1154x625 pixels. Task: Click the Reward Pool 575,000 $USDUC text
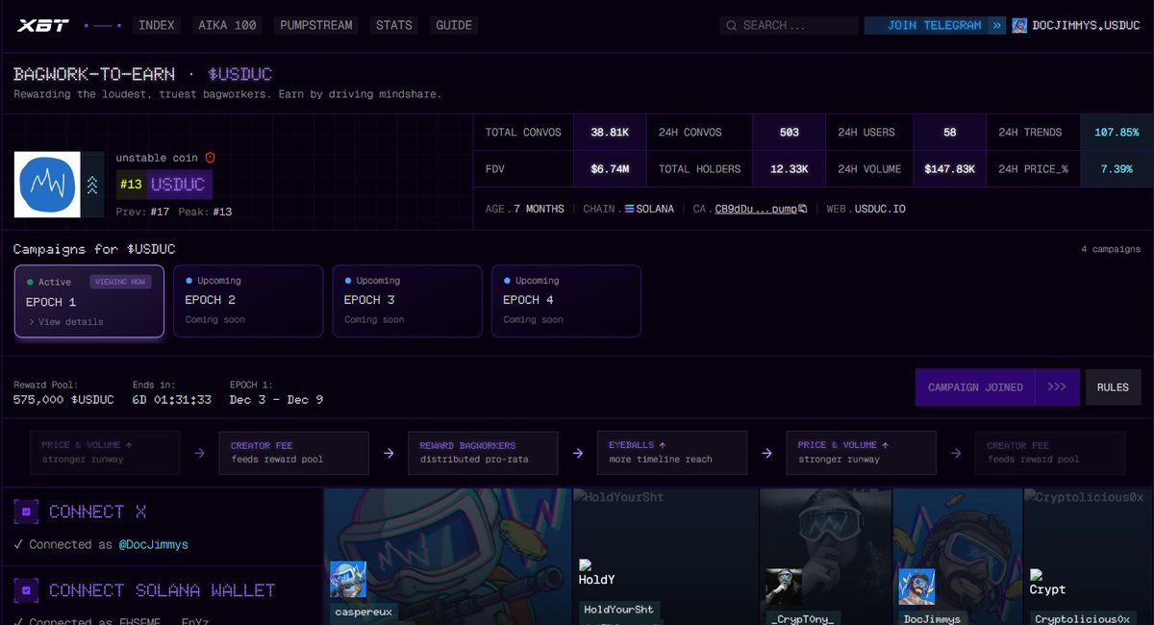pyautogui.click(x=63, y=400)
